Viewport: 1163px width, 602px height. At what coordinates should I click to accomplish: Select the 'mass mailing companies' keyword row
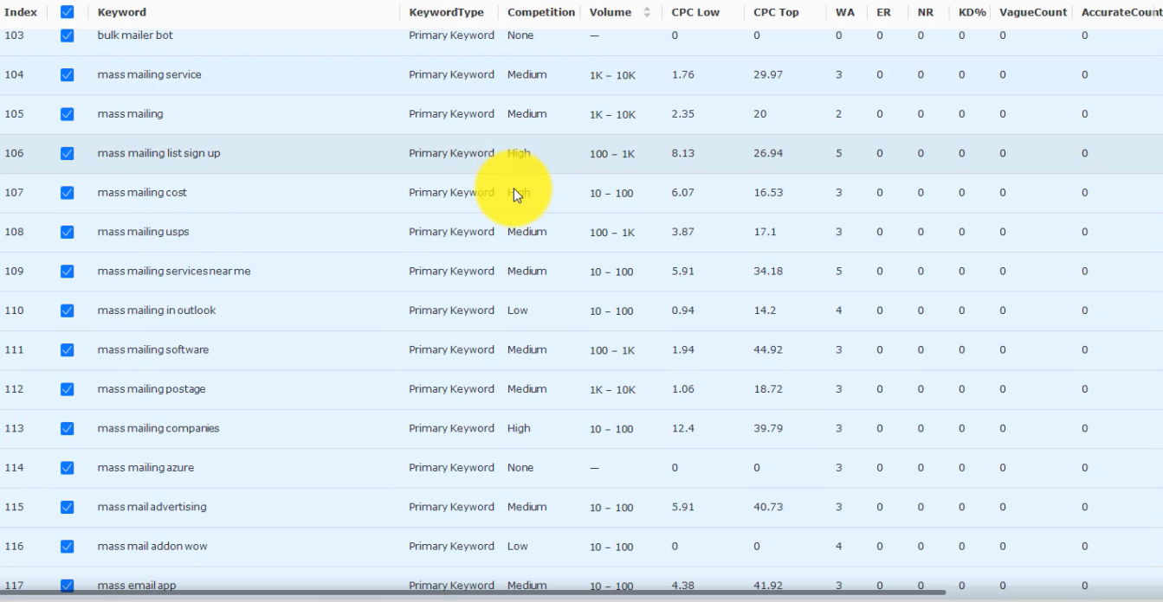click(581, 428)
